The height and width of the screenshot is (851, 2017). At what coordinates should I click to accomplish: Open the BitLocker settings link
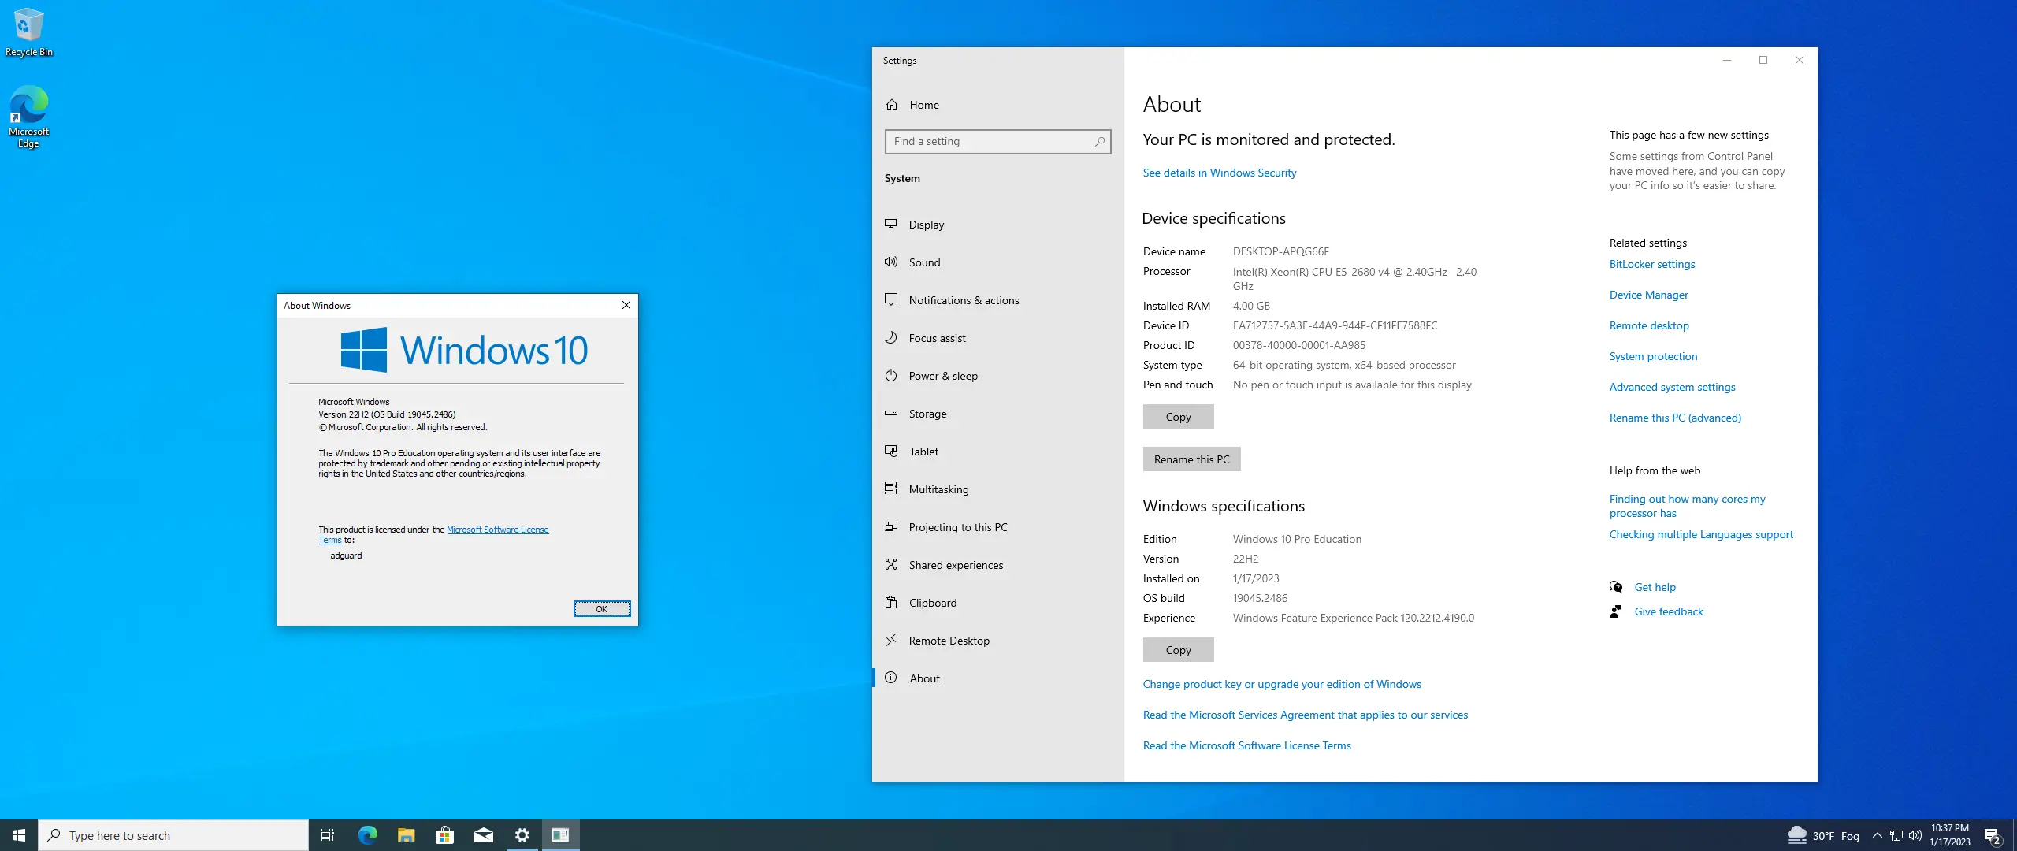pos(1651,264)
